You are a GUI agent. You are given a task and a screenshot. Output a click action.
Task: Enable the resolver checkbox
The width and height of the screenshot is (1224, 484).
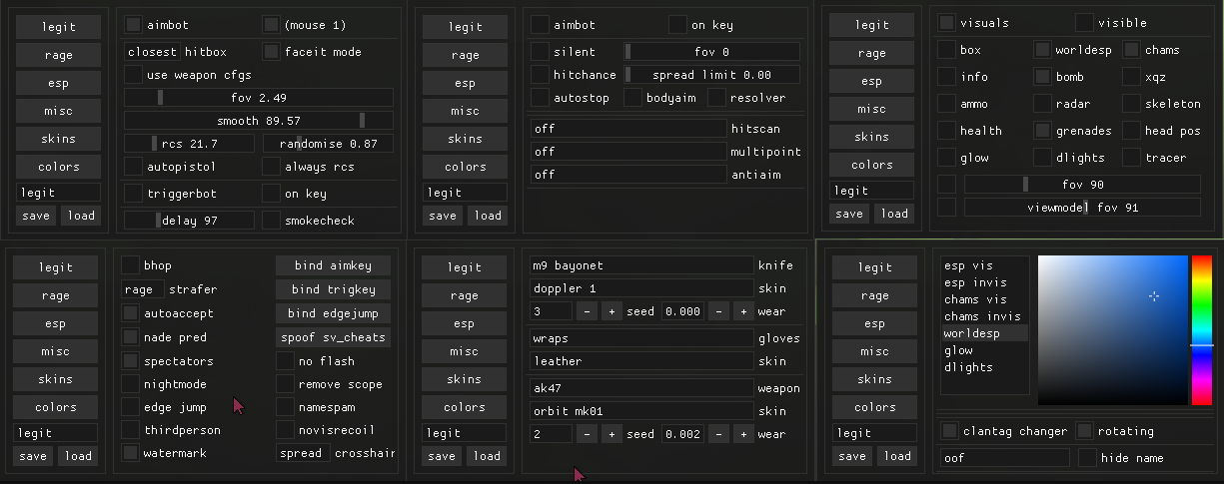716,97
